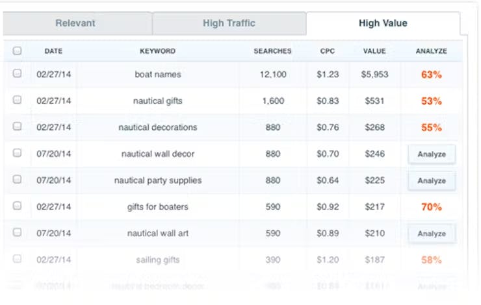Mark the gifts for boaters checkbox
This screenshot has height=305, width=481.
[x=17, y=206]
